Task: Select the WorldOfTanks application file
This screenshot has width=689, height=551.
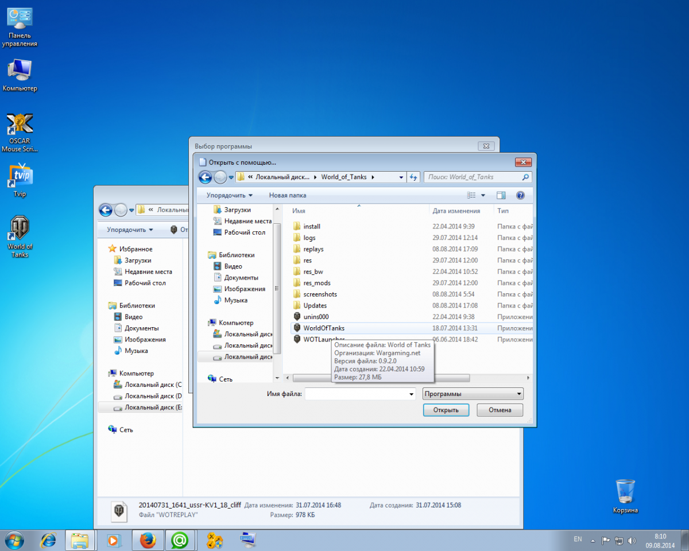Action: point(324,328)
